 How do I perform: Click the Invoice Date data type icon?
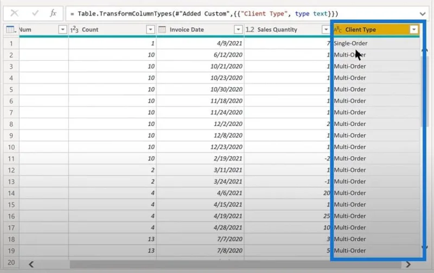tap(162, 29)
